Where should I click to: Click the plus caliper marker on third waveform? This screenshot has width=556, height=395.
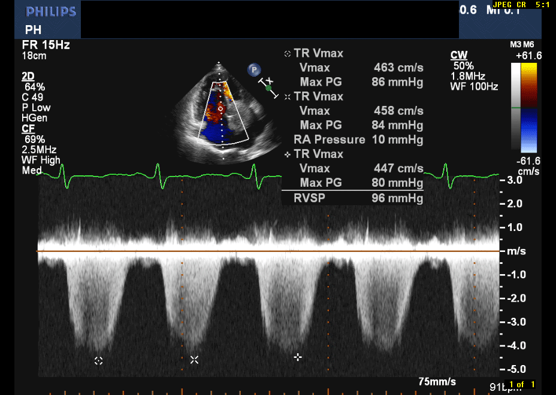298,357
